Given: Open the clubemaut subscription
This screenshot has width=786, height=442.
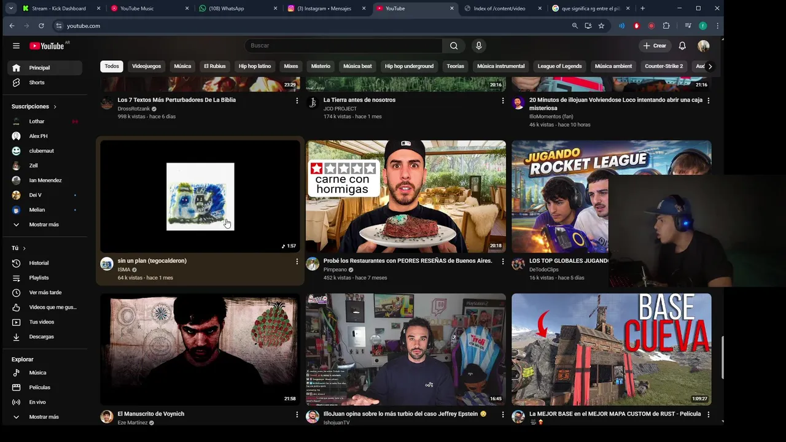Looking at the screenshot, I should (x=44, y=151).
